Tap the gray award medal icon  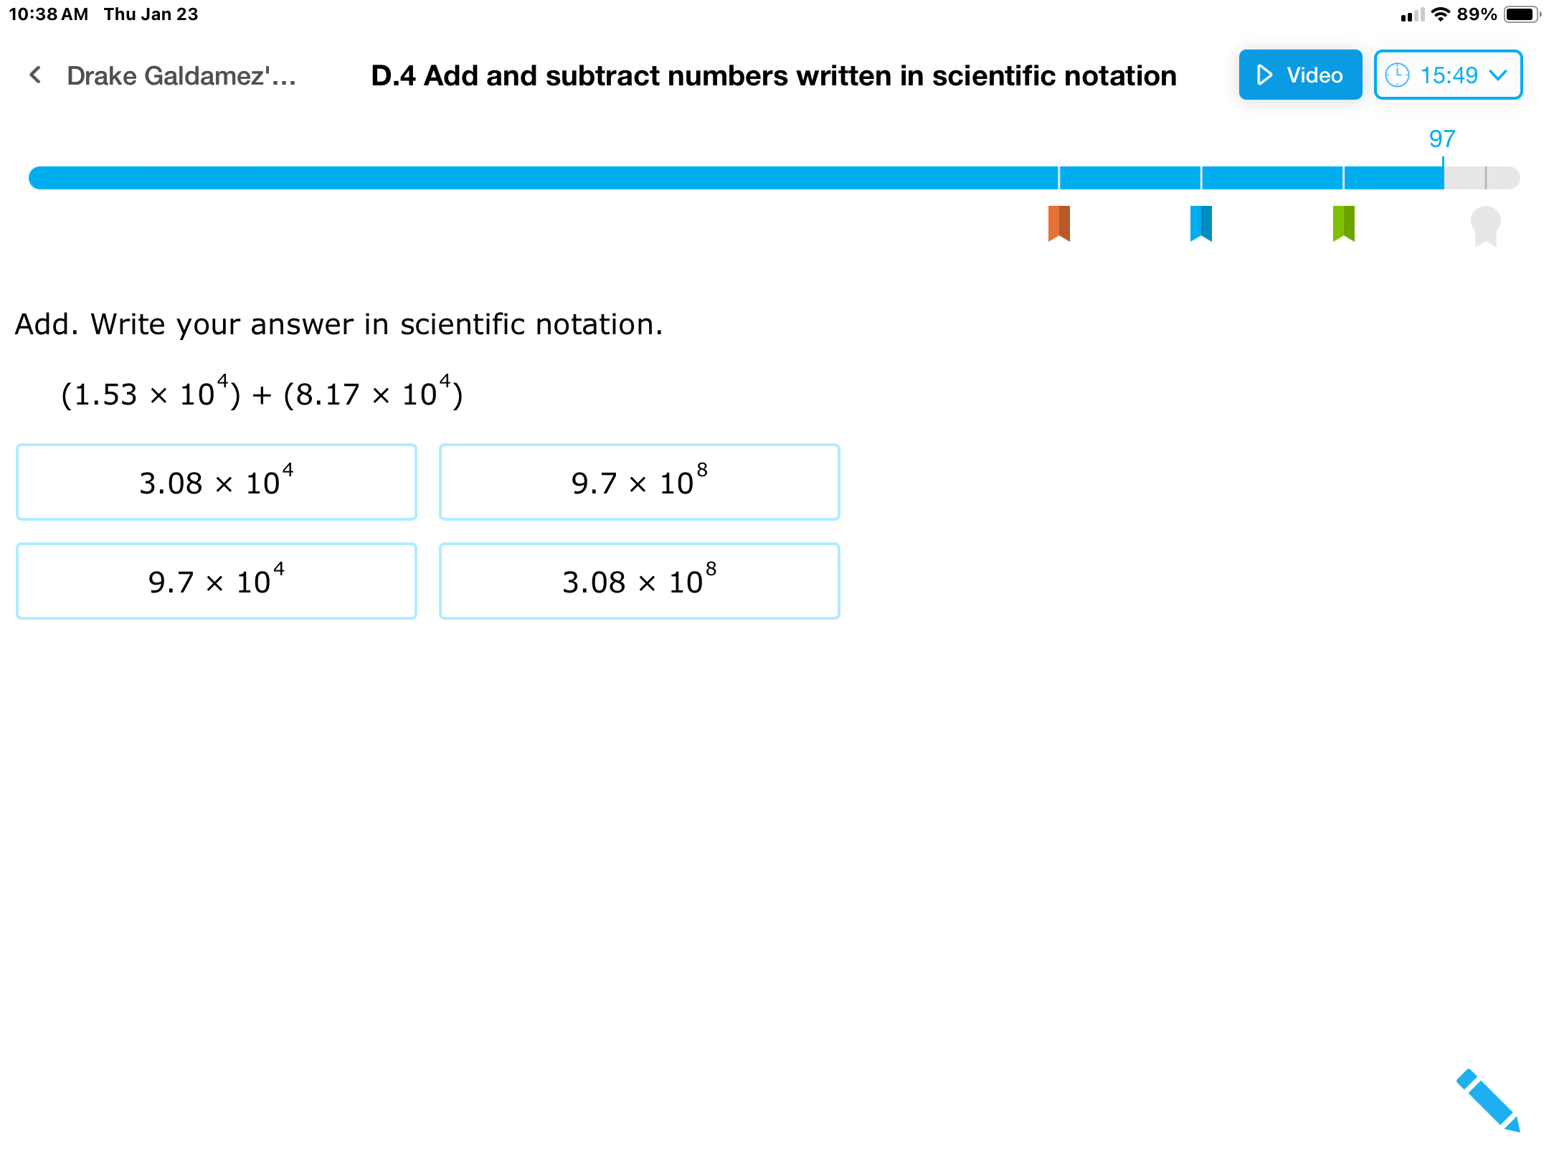pyautogui.click(x=1485, y=226)
